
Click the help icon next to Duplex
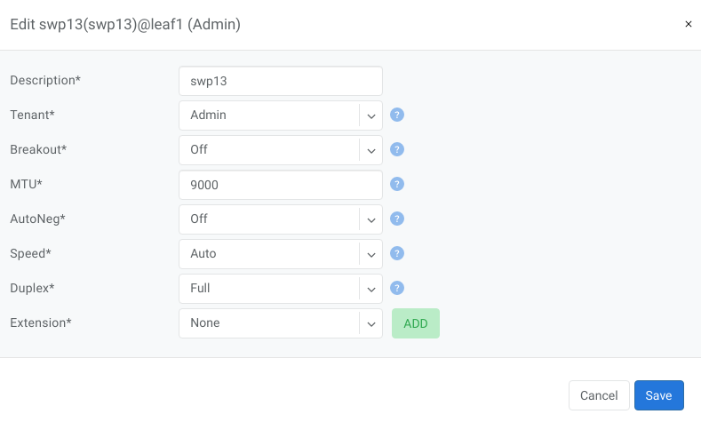point(398,288)
